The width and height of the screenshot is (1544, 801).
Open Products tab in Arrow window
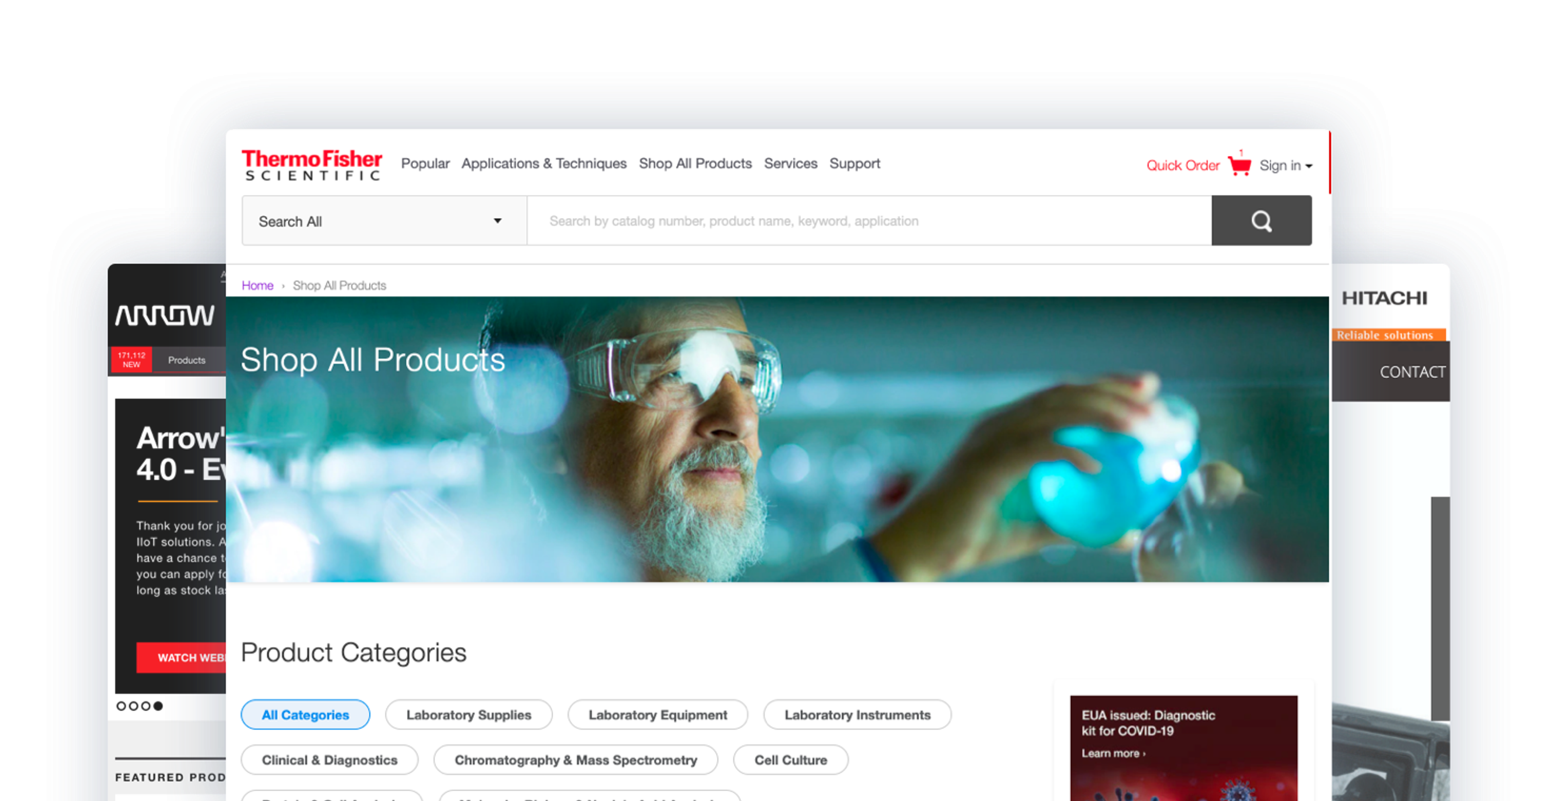coord(187,360)
